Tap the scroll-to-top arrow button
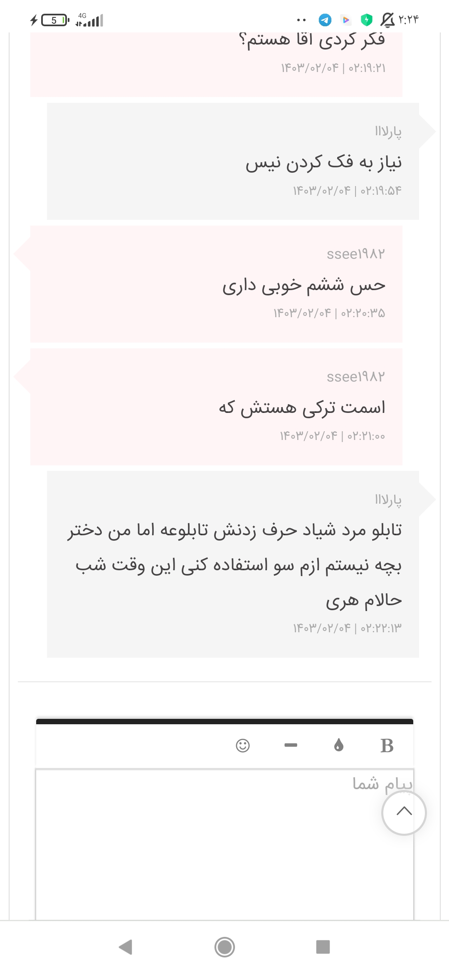 coord(404,812)
